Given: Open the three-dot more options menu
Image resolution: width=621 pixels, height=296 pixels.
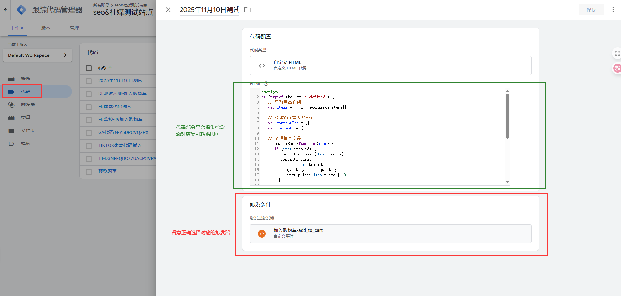Looking at the screenshot, I should [x=613, y=10].
